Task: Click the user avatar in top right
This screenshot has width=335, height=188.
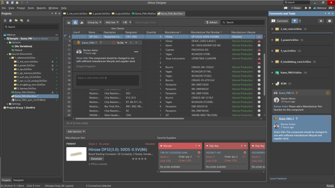Action: [331, 8]
